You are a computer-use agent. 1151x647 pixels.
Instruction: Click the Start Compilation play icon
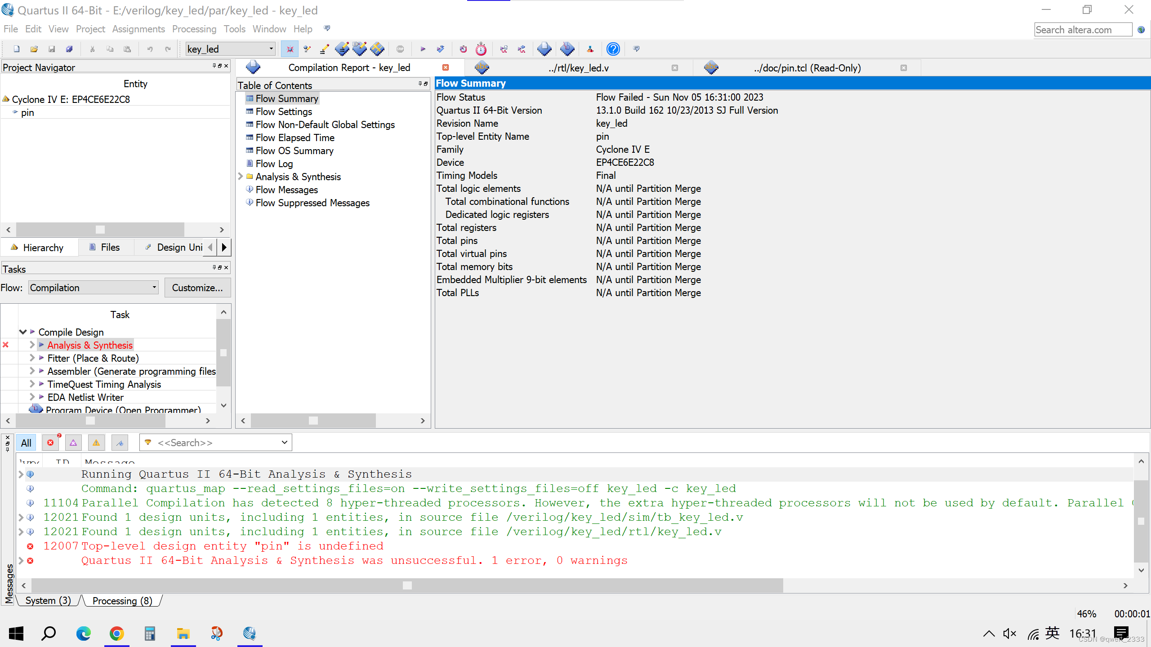point(423,49)
